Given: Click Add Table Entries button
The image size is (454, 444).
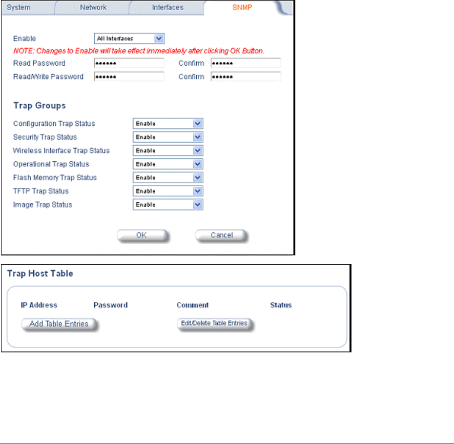Looking at the screenshot, I should point(59,324).
